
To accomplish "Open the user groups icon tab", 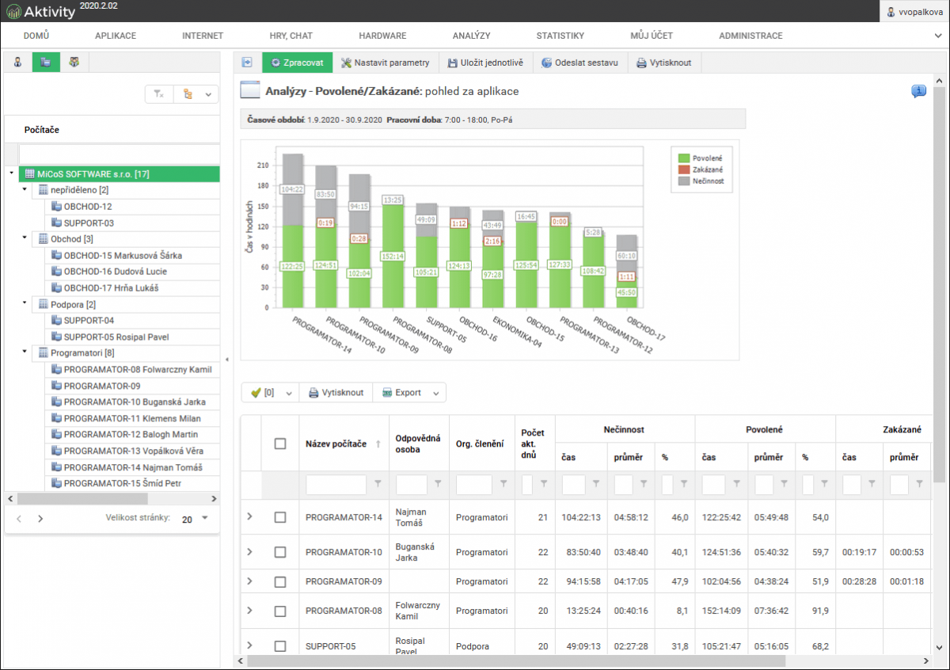I will point(74,63).
